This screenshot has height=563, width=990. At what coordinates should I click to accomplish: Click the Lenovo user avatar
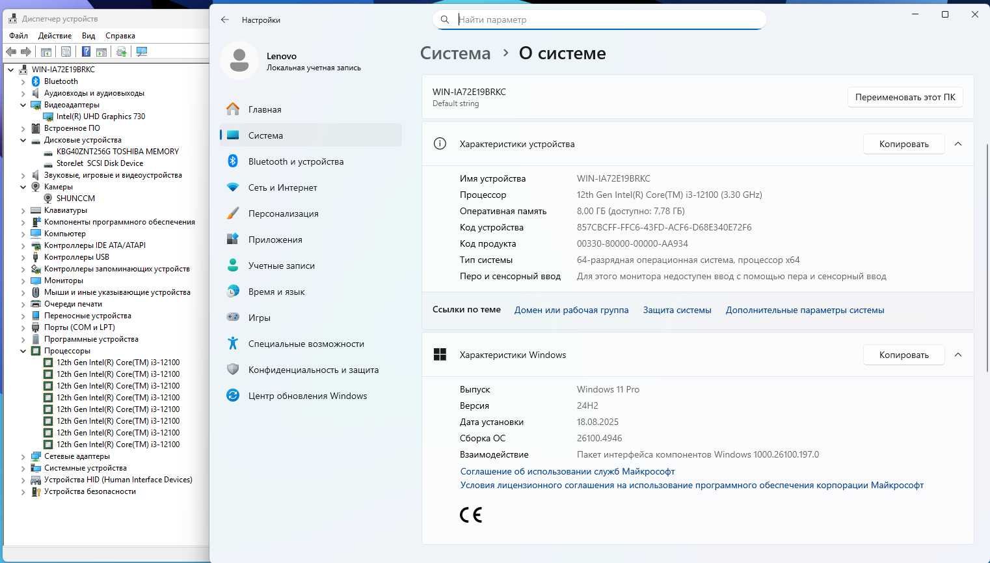239,61
